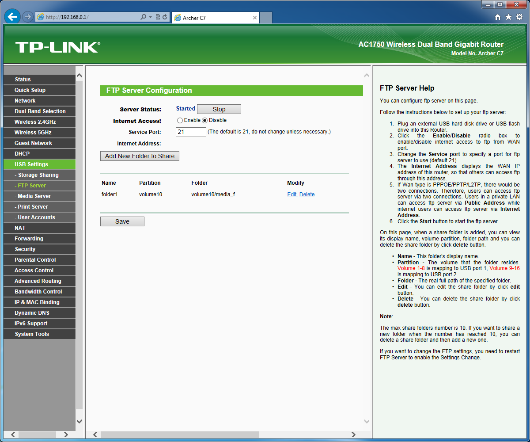Click main panel horizontal scroll right arrow
The width and height of the screenshot is (530, 442).
pyautogui.click(x=353, y=435)
